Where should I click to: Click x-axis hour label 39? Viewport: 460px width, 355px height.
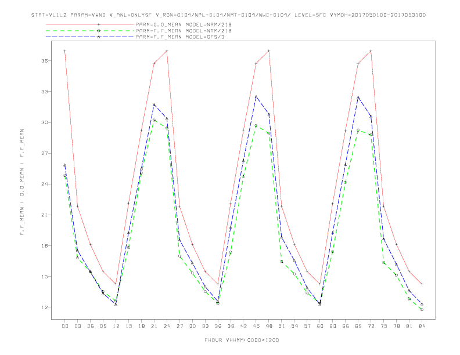(231, 326)
